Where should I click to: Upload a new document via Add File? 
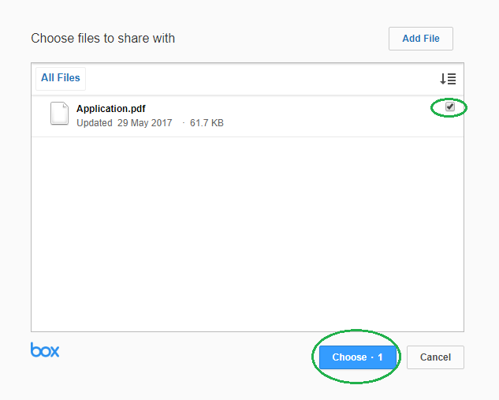click(x=421, y=39)
